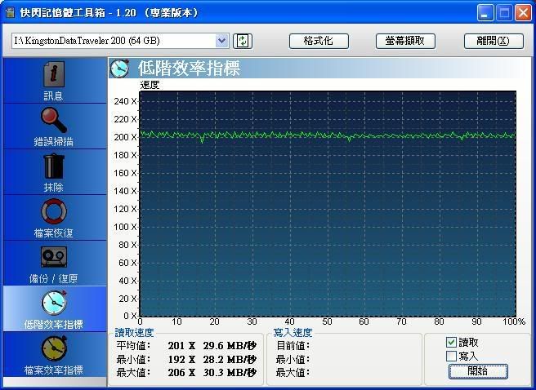The width and height of the screenshot is (536, 390).
Task: Click the 低階效率指標 panel heading
Action: pos(189,69)
